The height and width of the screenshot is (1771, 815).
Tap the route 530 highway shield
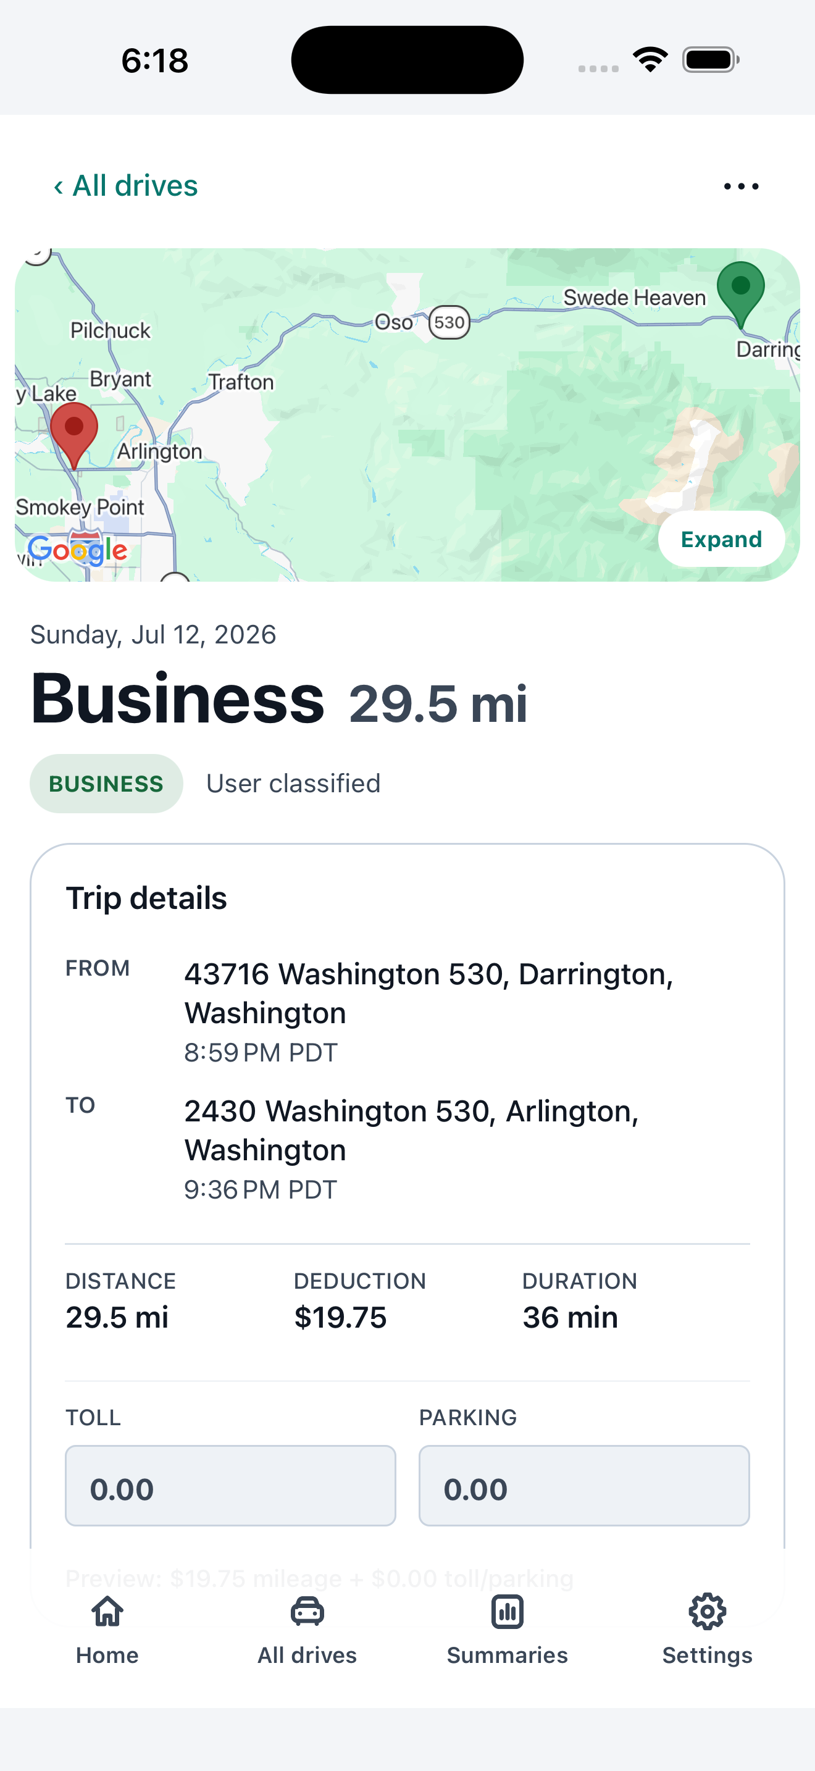(x=449, y=322)
